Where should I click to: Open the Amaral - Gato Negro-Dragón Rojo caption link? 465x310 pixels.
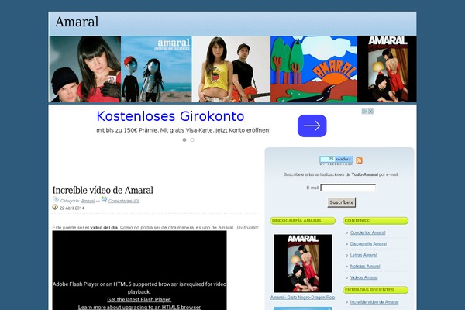click(x=302, y=298)
